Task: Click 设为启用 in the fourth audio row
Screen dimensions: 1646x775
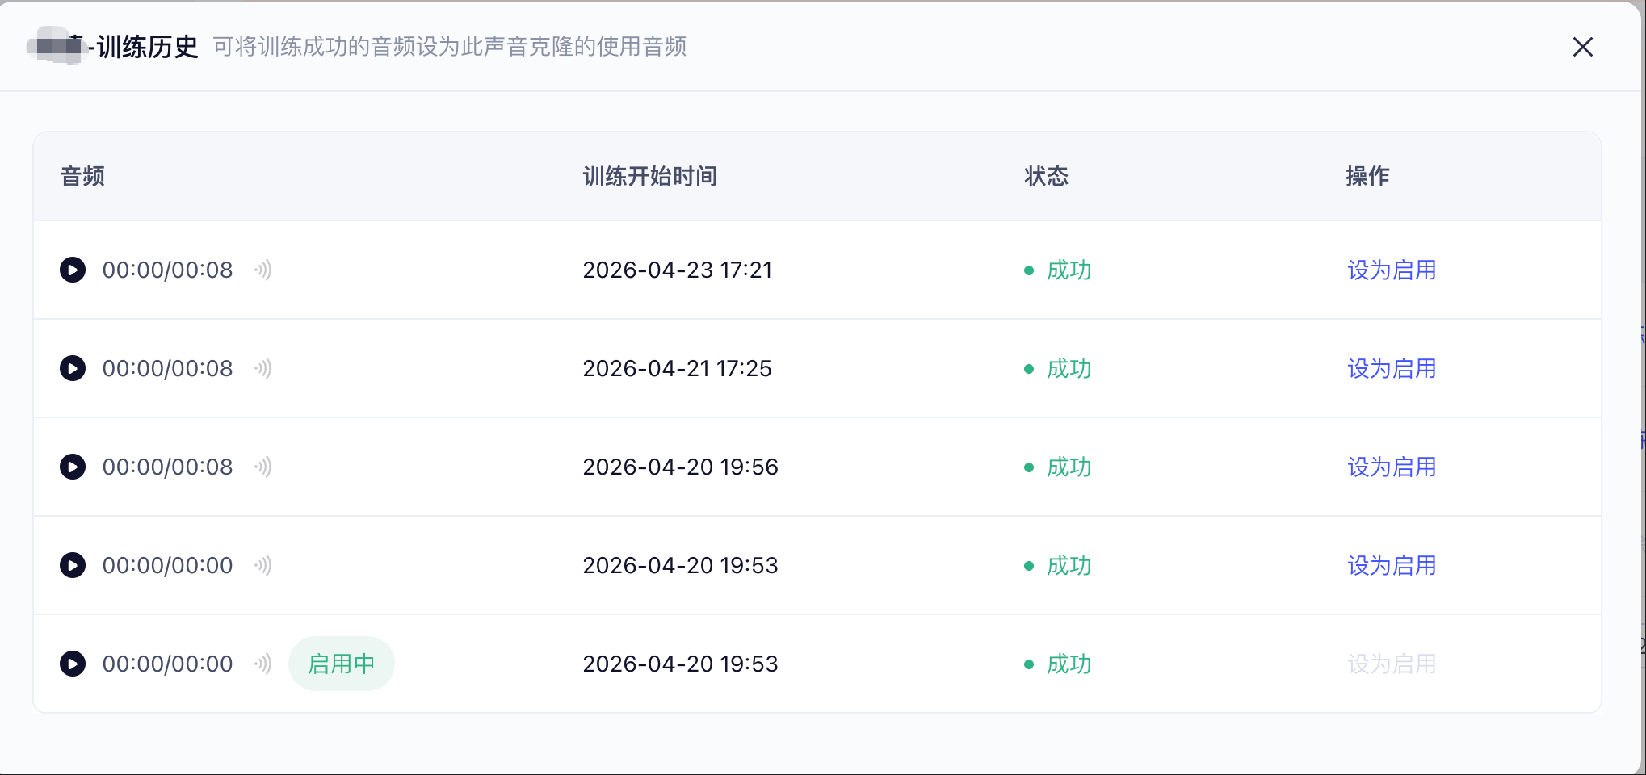Action: coord(1392,565)
